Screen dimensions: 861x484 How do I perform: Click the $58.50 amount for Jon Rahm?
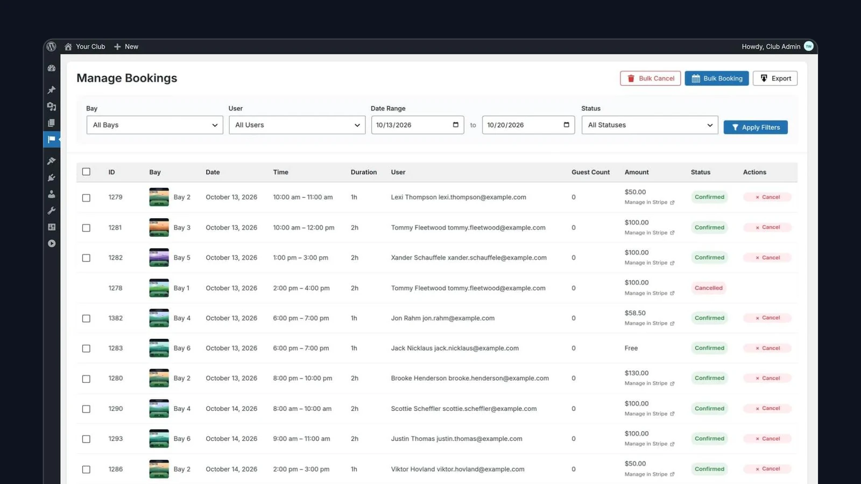635,313
